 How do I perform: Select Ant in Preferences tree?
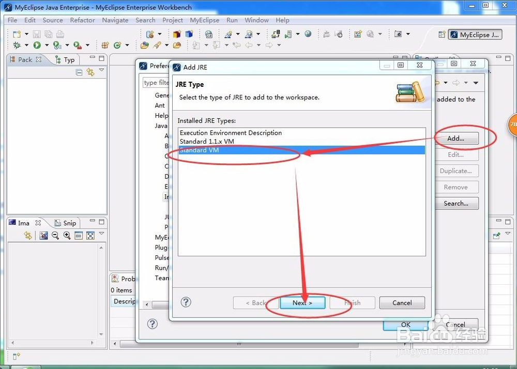point(160,105)
